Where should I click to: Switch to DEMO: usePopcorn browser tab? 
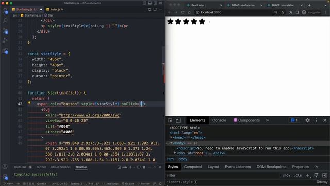[243, 5]
